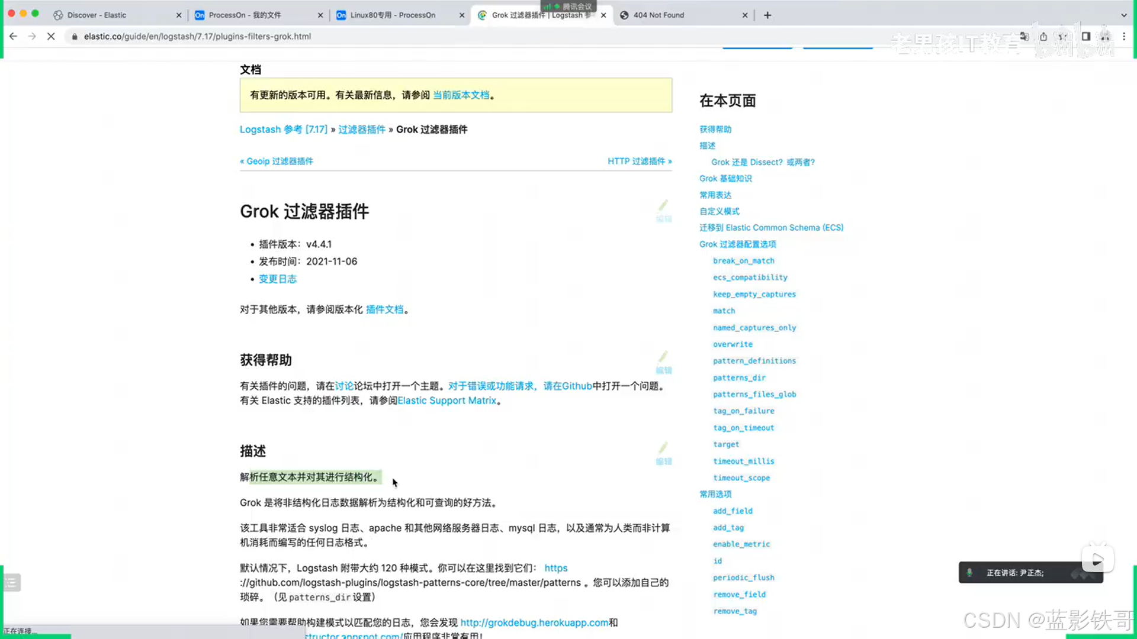Jump to Grok 过滤器配置选项 outline entry
Viewport: 1137px width, 639px height.
pos(737,244)
